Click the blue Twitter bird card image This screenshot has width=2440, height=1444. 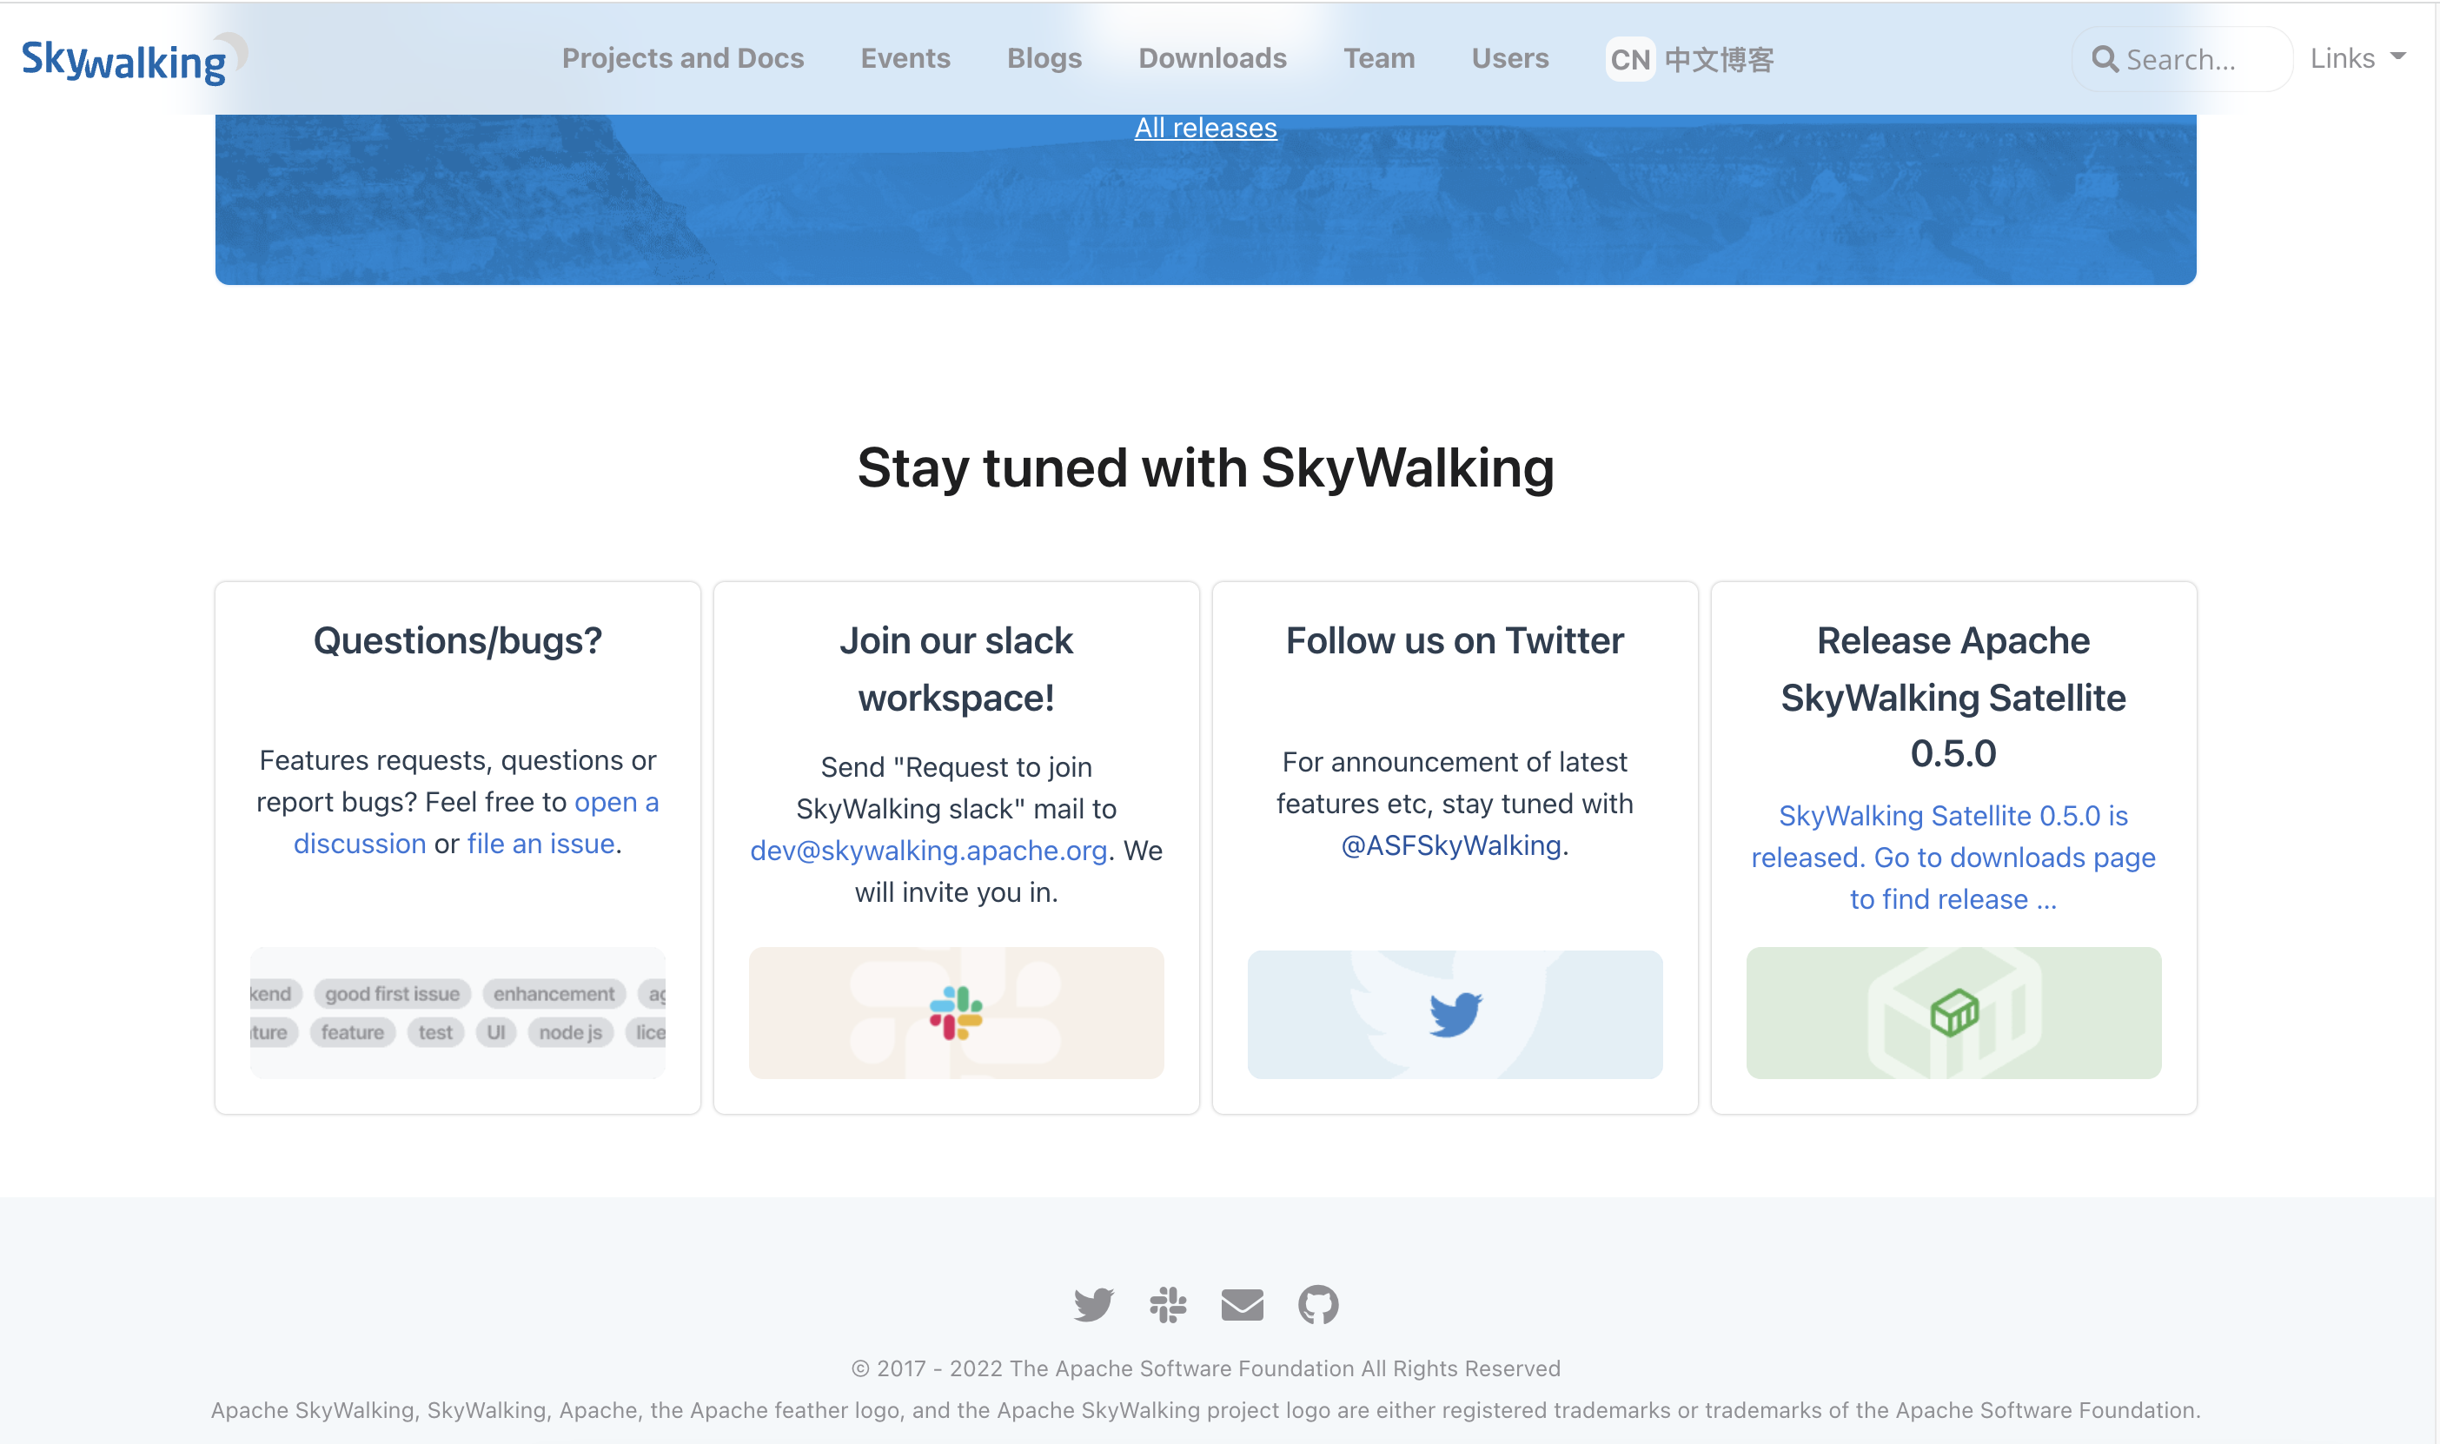[x=1455, y=1014]
